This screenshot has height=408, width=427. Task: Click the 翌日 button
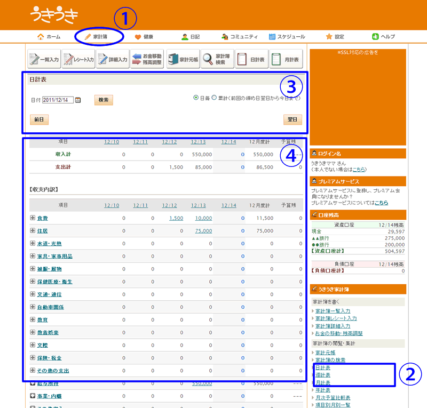point(292,119)
